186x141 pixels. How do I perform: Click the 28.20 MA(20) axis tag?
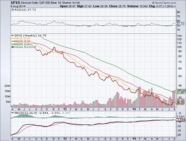point(180,100)
